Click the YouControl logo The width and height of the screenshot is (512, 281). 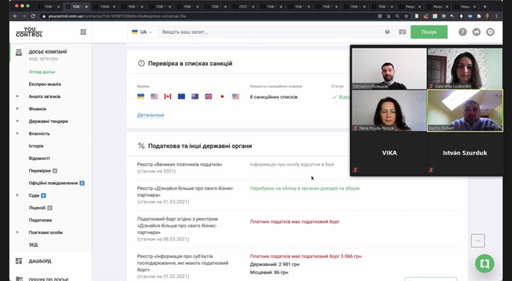[29, 32]
